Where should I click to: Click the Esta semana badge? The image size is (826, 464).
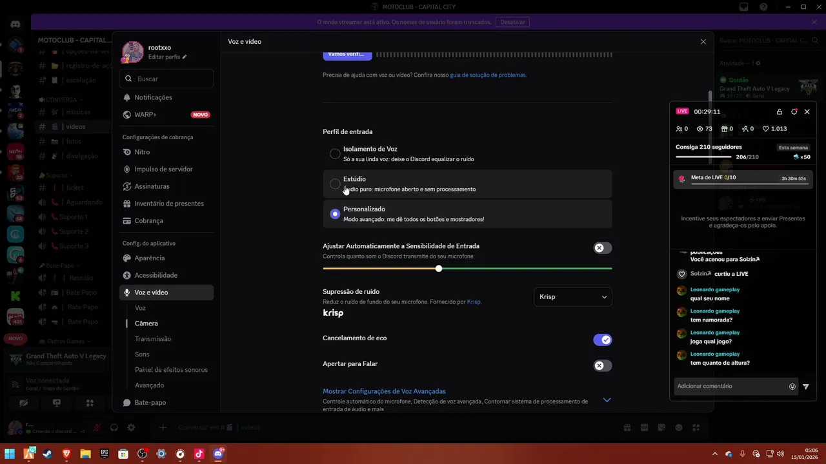[793, 148]
